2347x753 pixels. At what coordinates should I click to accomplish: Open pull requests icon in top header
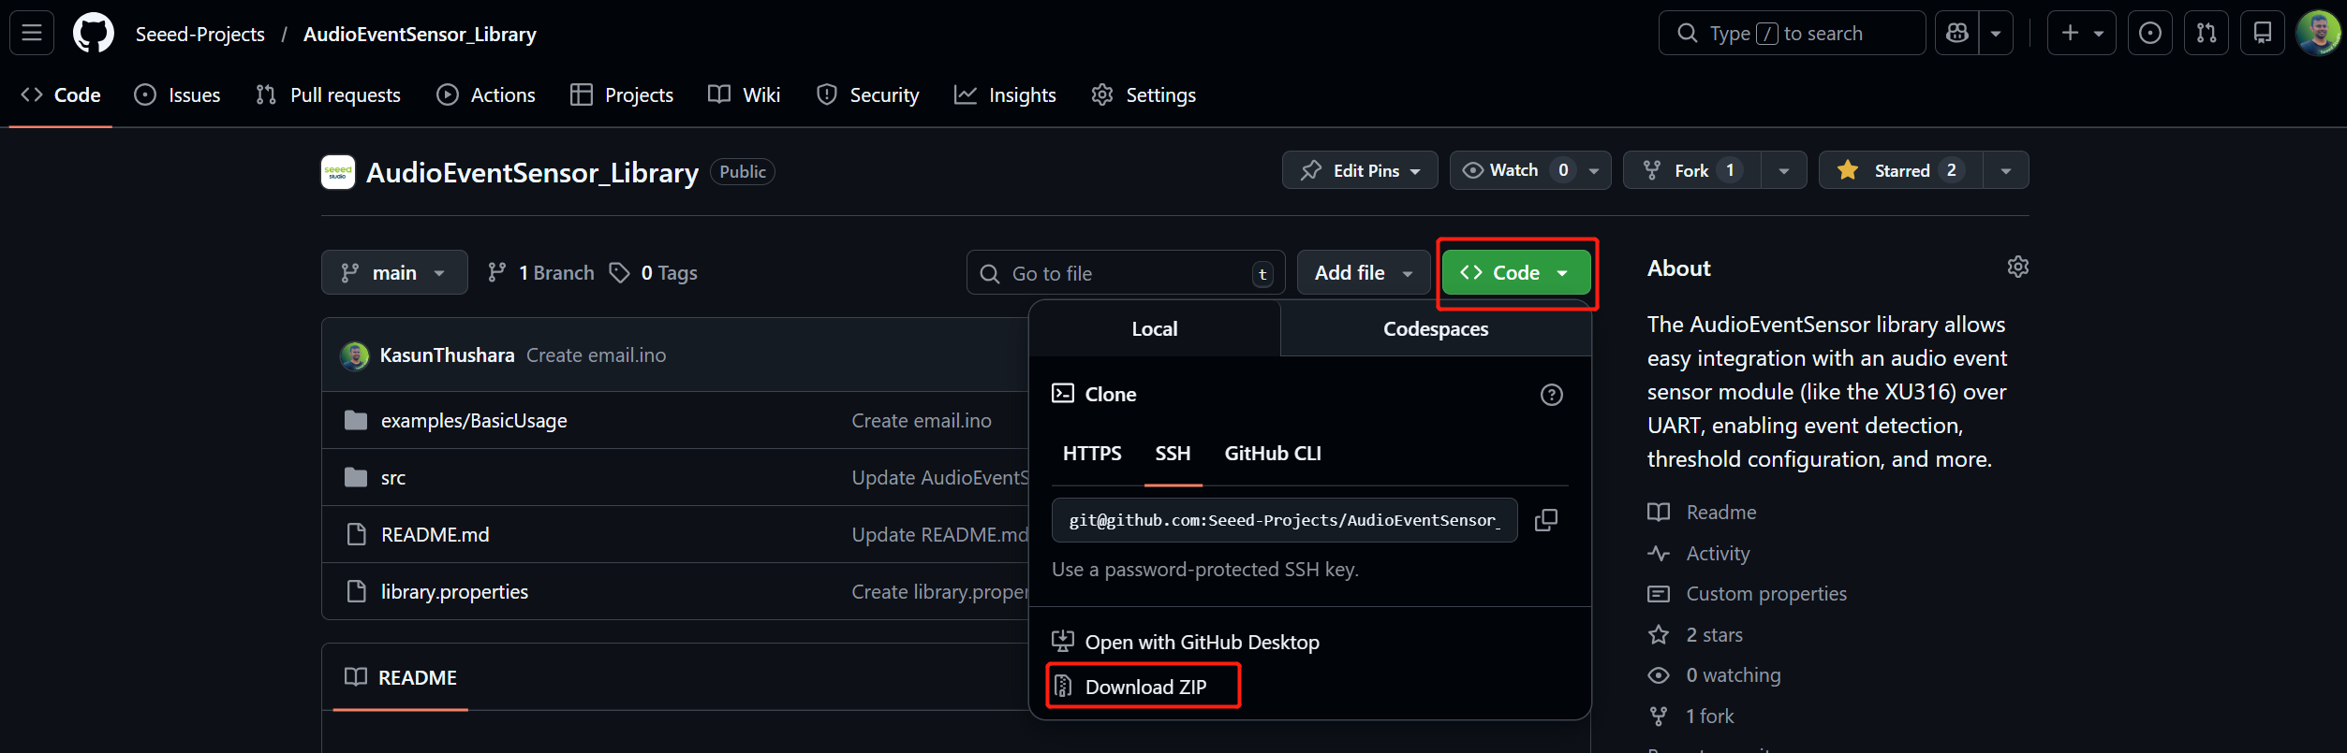tap(2206, 34)
